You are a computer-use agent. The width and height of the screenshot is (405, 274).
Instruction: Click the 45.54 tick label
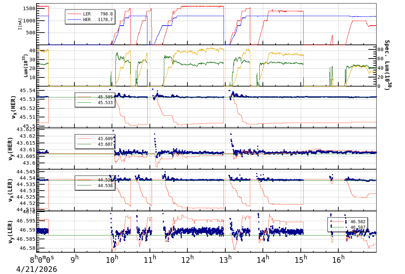(x=28, y=90)
